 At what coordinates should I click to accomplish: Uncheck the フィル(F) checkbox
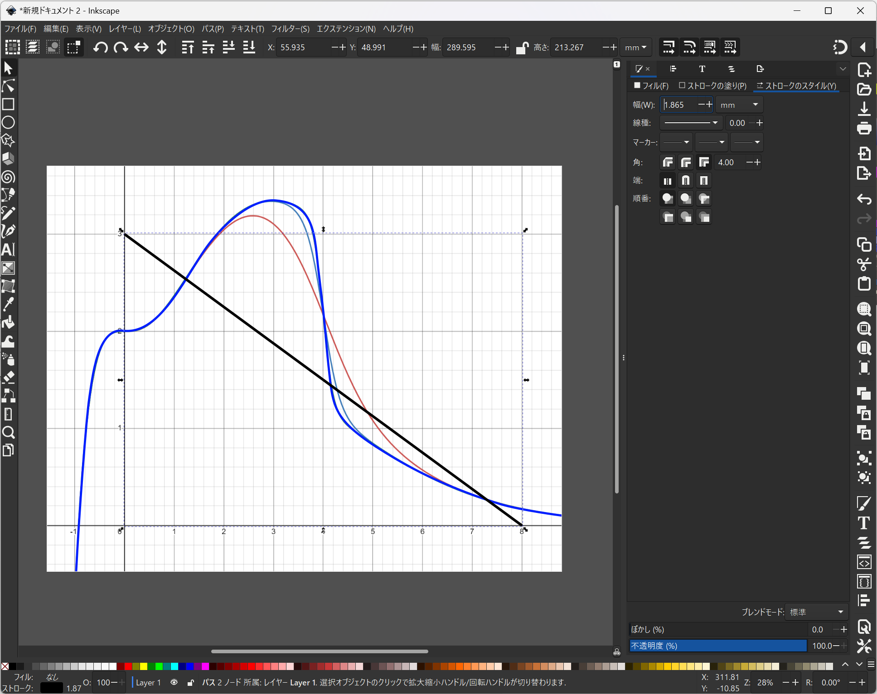click(x=637, y=86)
